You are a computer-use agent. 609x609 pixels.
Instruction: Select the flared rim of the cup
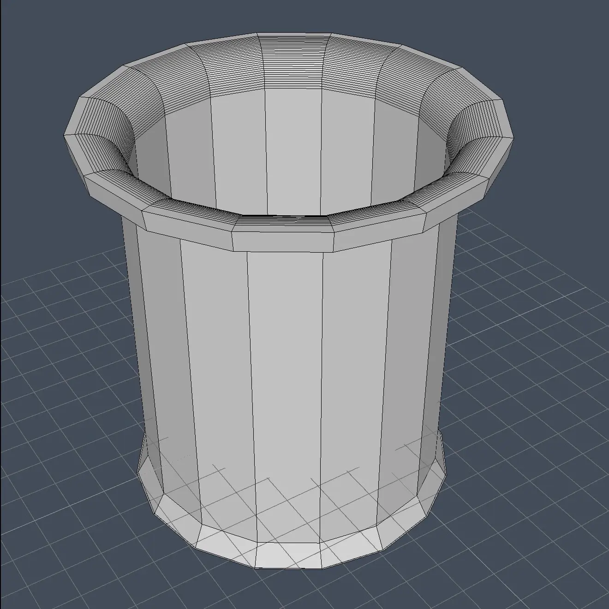[x=289, y=142]
